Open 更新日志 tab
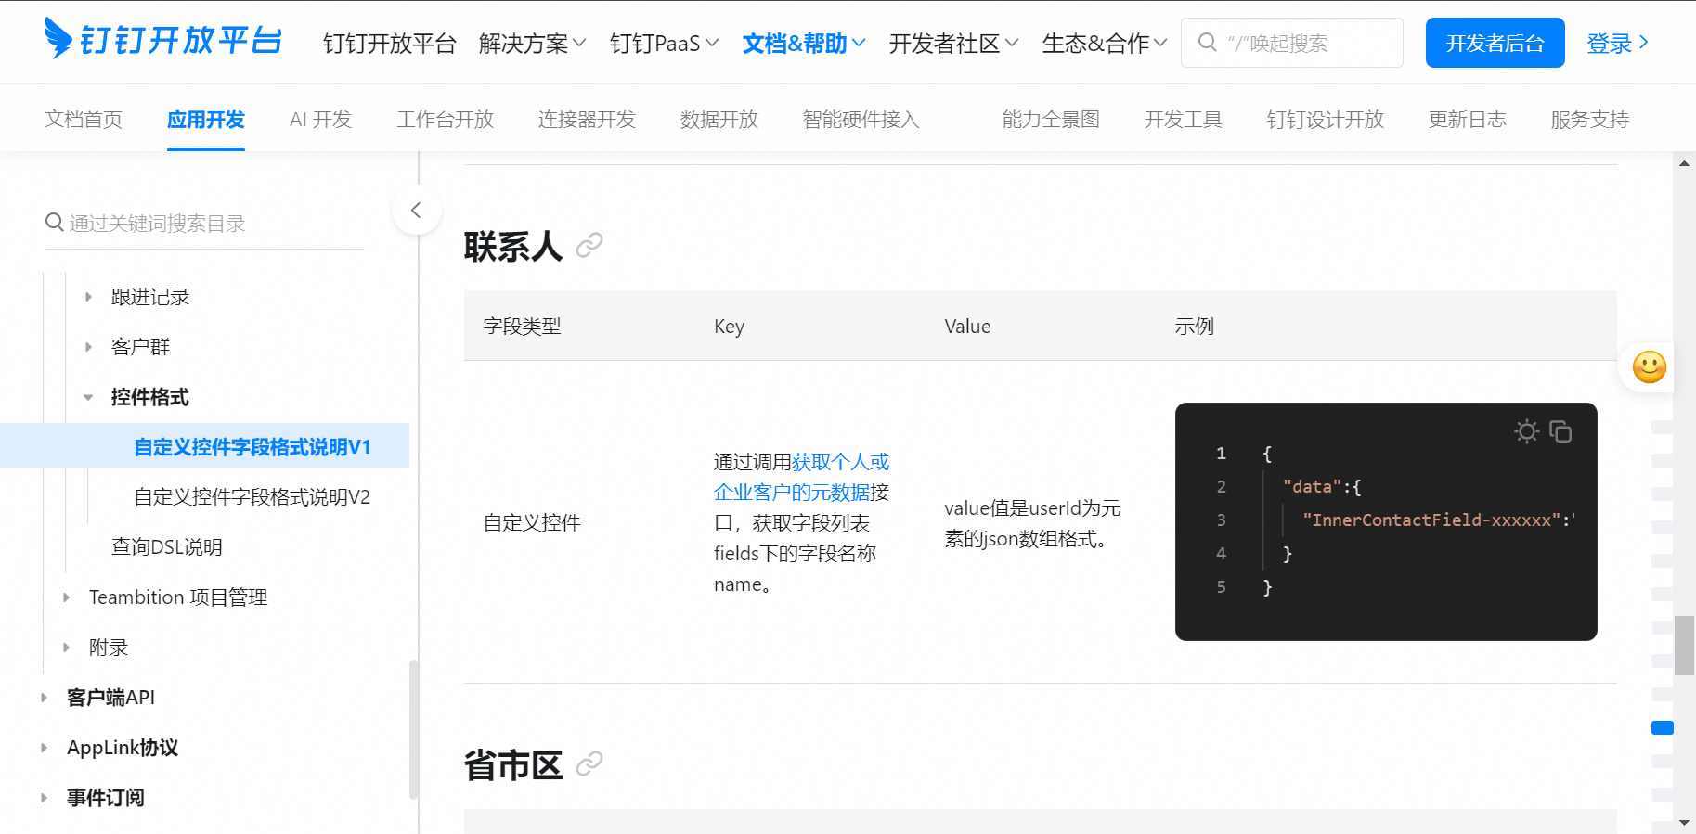 point(1468,120)
